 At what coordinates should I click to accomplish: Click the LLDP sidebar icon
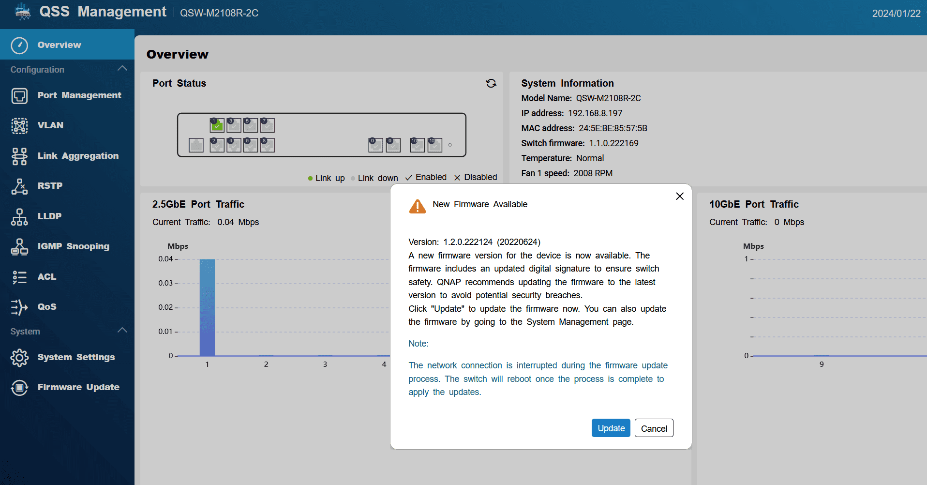(x=19, y=216)
